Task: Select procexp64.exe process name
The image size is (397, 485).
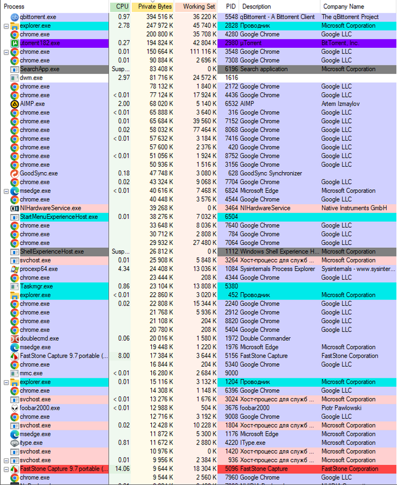Action: click(x=39, y=269)
